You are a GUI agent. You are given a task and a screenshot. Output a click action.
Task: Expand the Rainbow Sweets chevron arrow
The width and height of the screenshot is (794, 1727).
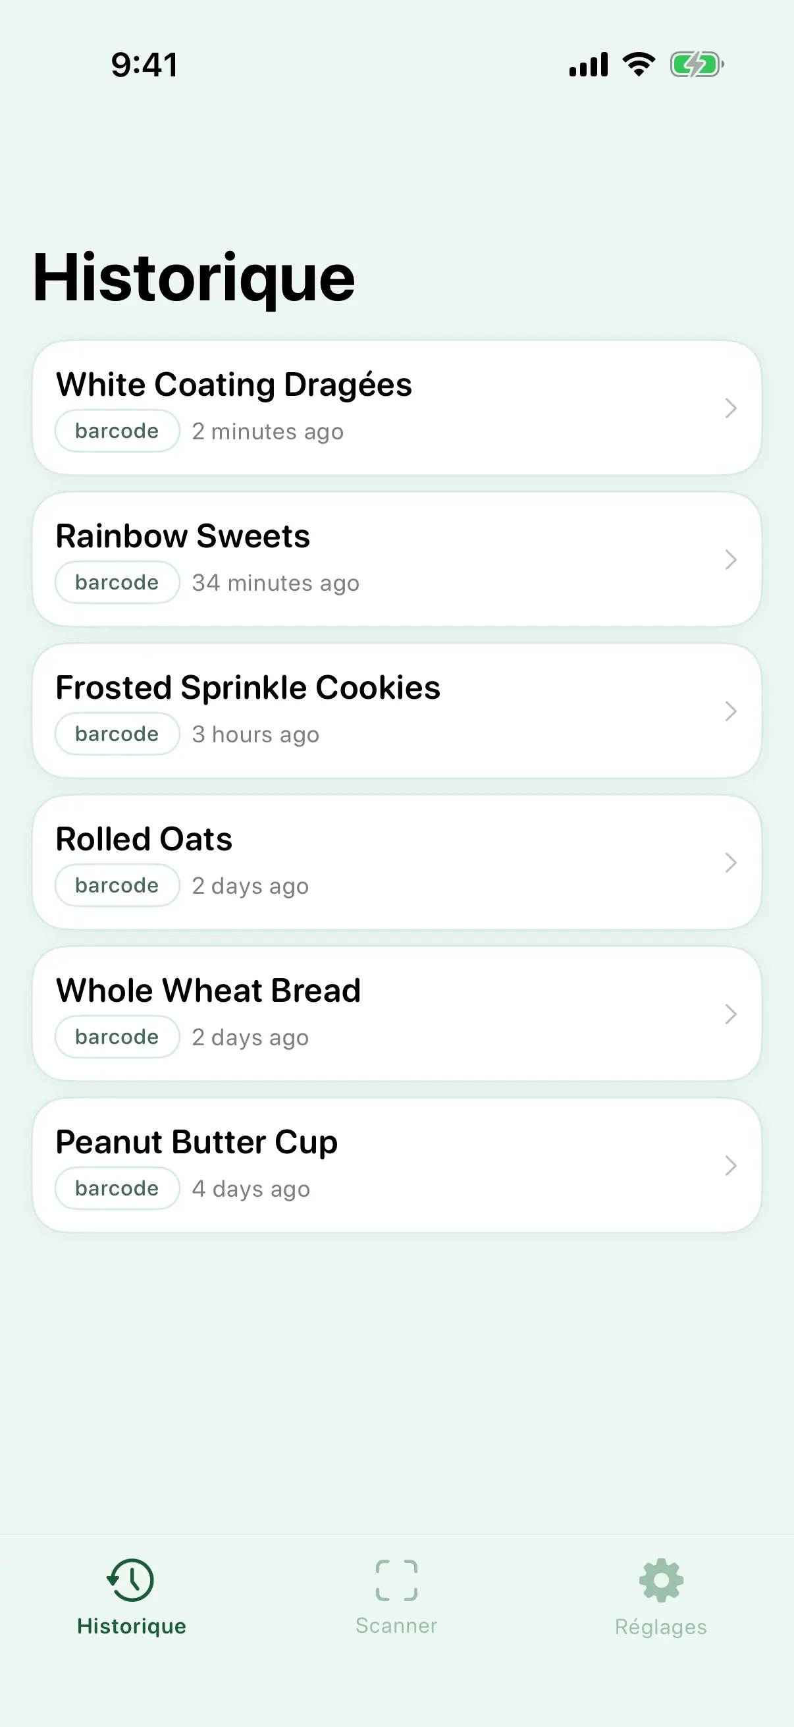pos(731,559)
